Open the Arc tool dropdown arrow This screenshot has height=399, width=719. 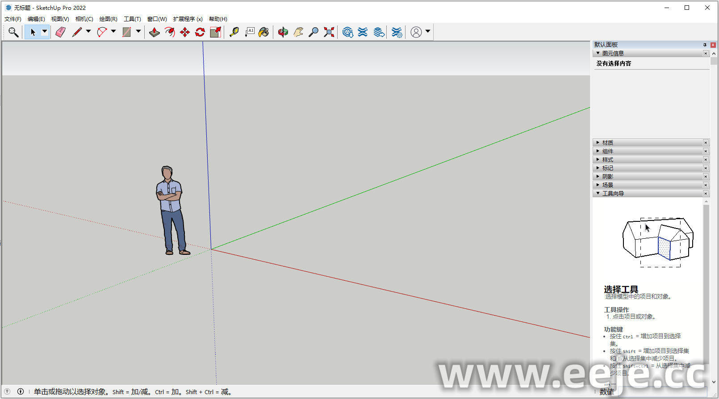pos(113,31)
